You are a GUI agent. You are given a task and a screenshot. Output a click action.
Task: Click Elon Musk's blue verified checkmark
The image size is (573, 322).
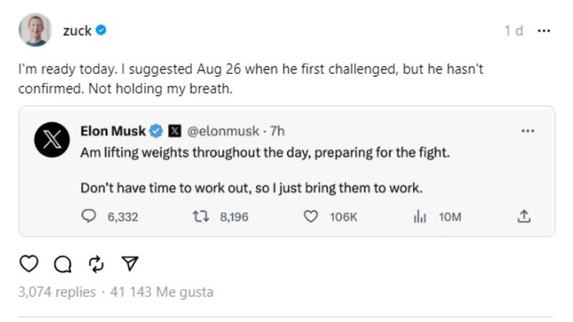(157, 131)
